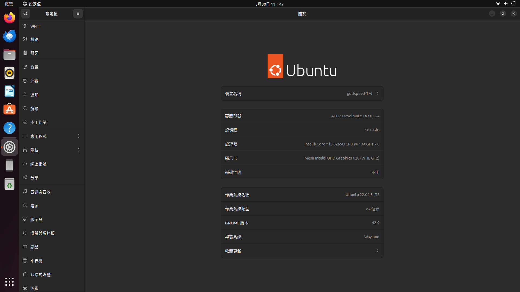The height and width of the screenshot is (292, 520).
Task: Open the clock calendar 5月30日
Action: [x=269, y=4]
